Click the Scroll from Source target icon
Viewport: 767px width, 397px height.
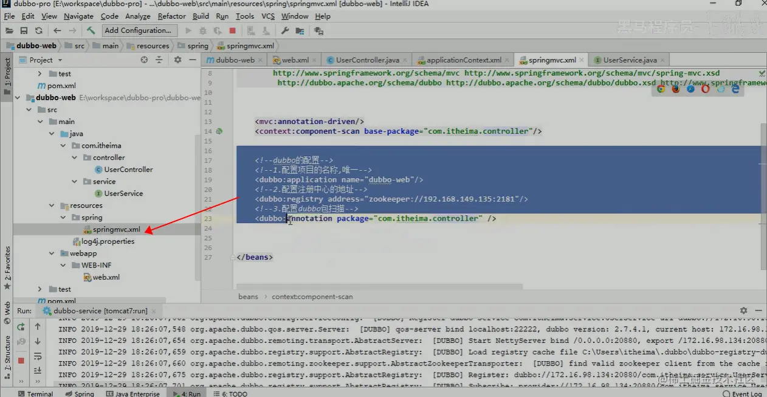(144, 60)
